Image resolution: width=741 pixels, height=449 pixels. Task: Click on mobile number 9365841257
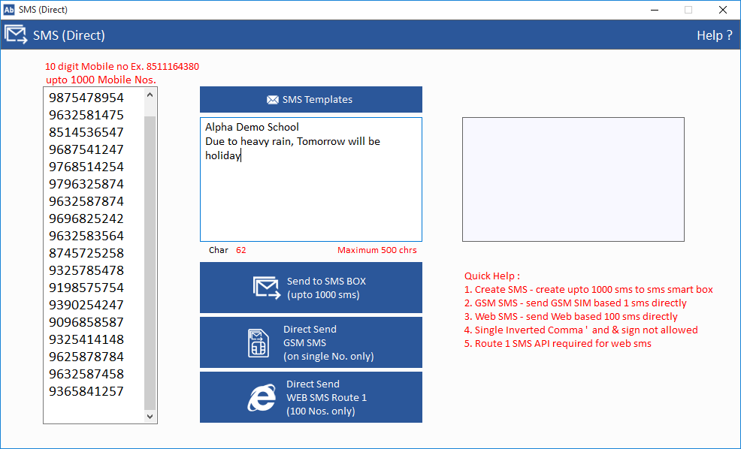[x=86, y=391]
